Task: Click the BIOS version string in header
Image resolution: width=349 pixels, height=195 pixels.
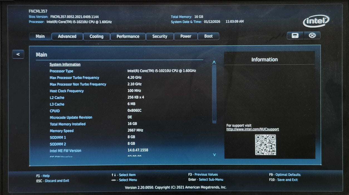Action: (74, 17)
